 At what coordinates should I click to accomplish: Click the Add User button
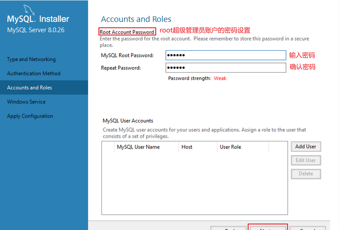[x=305, y=147]
